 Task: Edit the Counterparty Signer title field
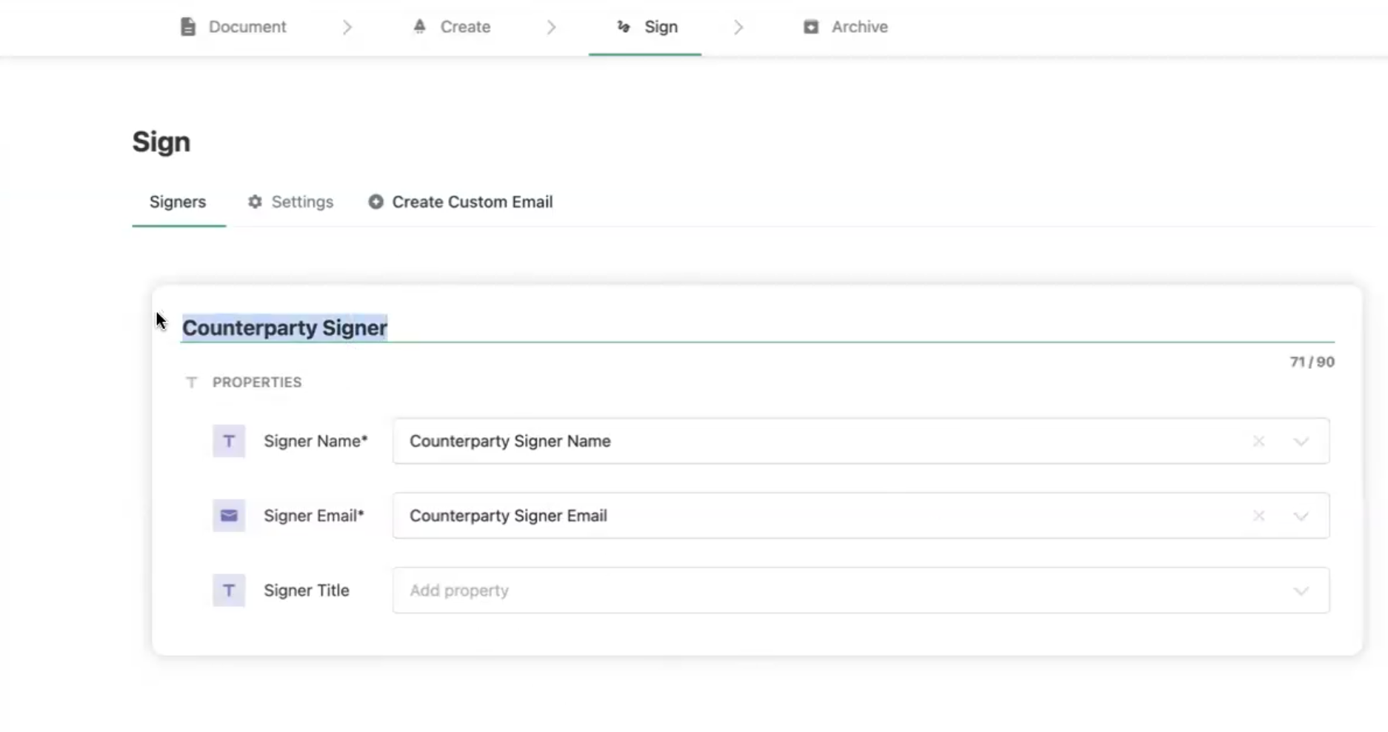(757, 327)
